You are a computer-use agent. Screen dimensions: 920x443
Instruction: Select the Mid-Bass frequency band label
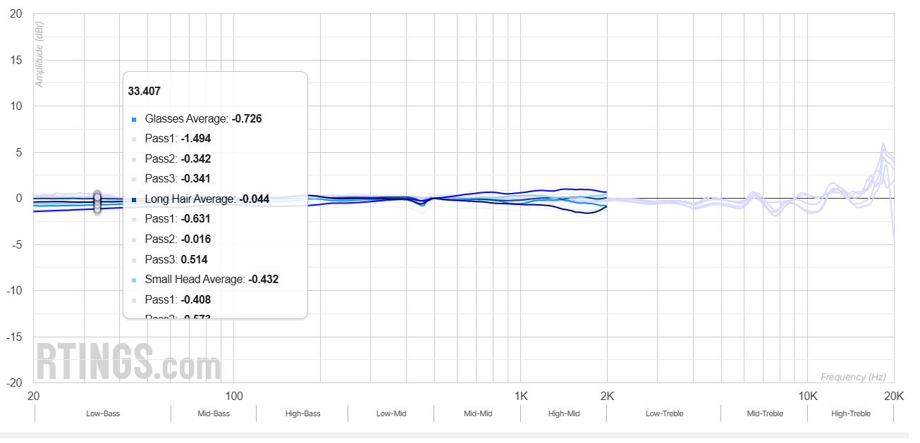point(214,413)
